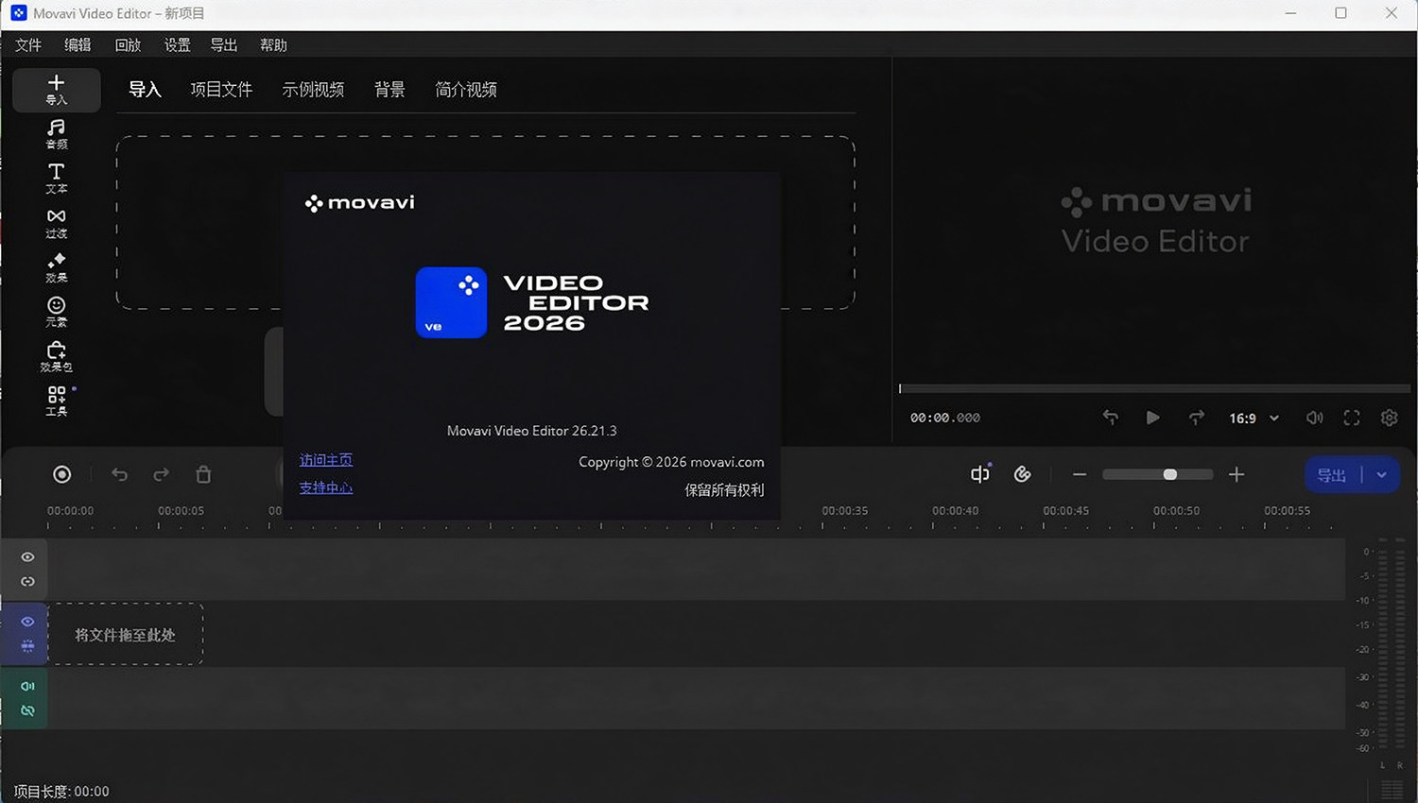
Task: Follow the 支持中心 link in About dialog
Action: (326, 487)
